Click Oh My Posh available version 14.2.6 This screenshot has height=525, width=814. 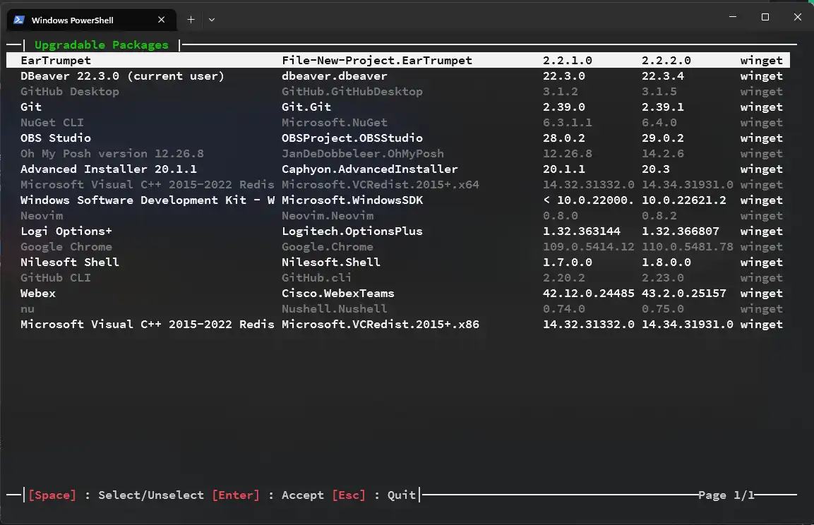tap(662, 154)
